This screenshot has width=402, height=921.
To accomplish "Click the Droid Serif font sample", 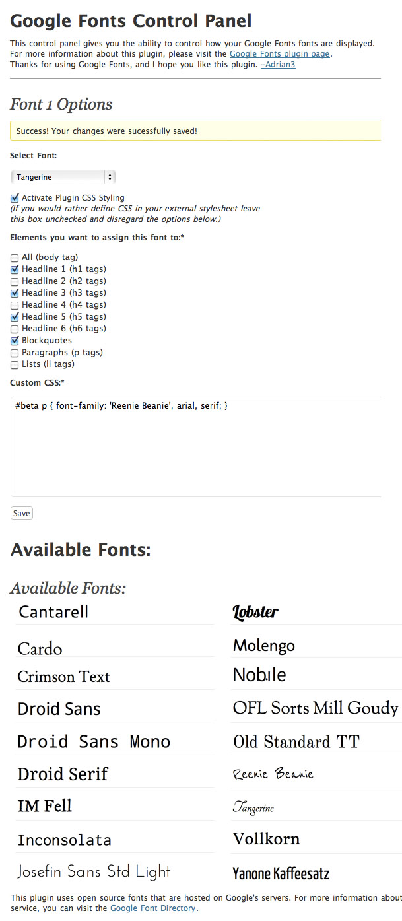I will click(x=63, y=774).
